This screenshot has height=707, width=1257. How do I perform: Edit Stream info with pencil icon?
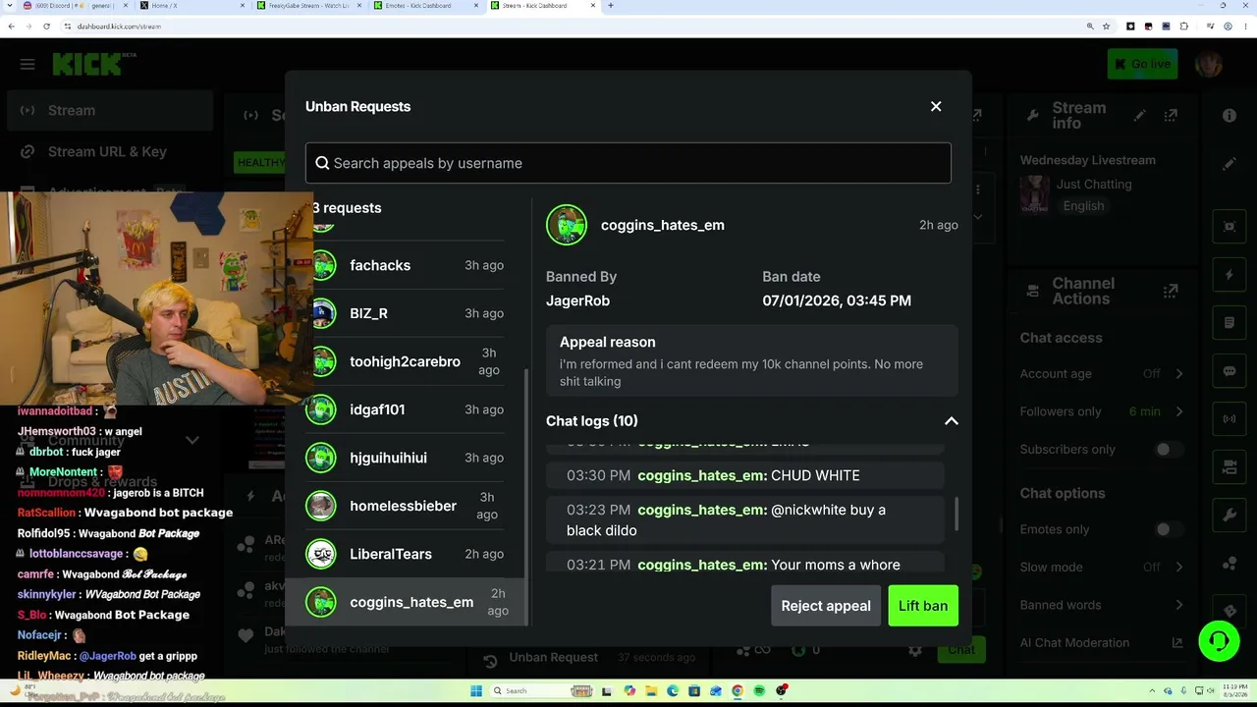(x=1139, y=116)
